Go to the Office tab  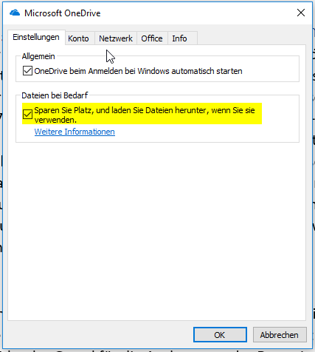point(152,38)
